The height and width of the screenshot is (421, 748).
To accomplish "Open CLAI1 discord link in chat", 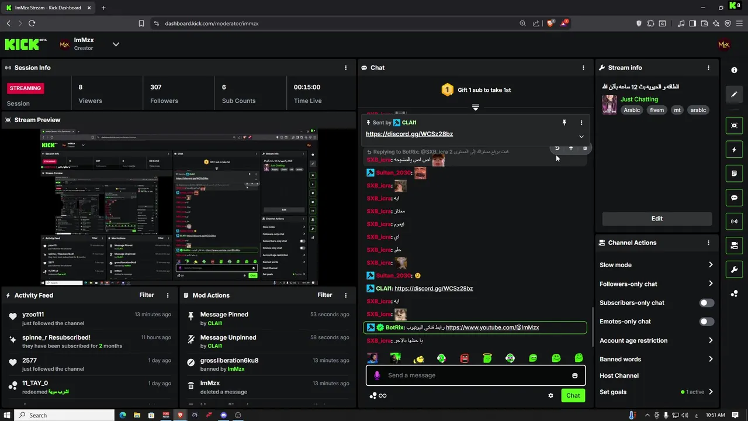I will click(434, 288).
